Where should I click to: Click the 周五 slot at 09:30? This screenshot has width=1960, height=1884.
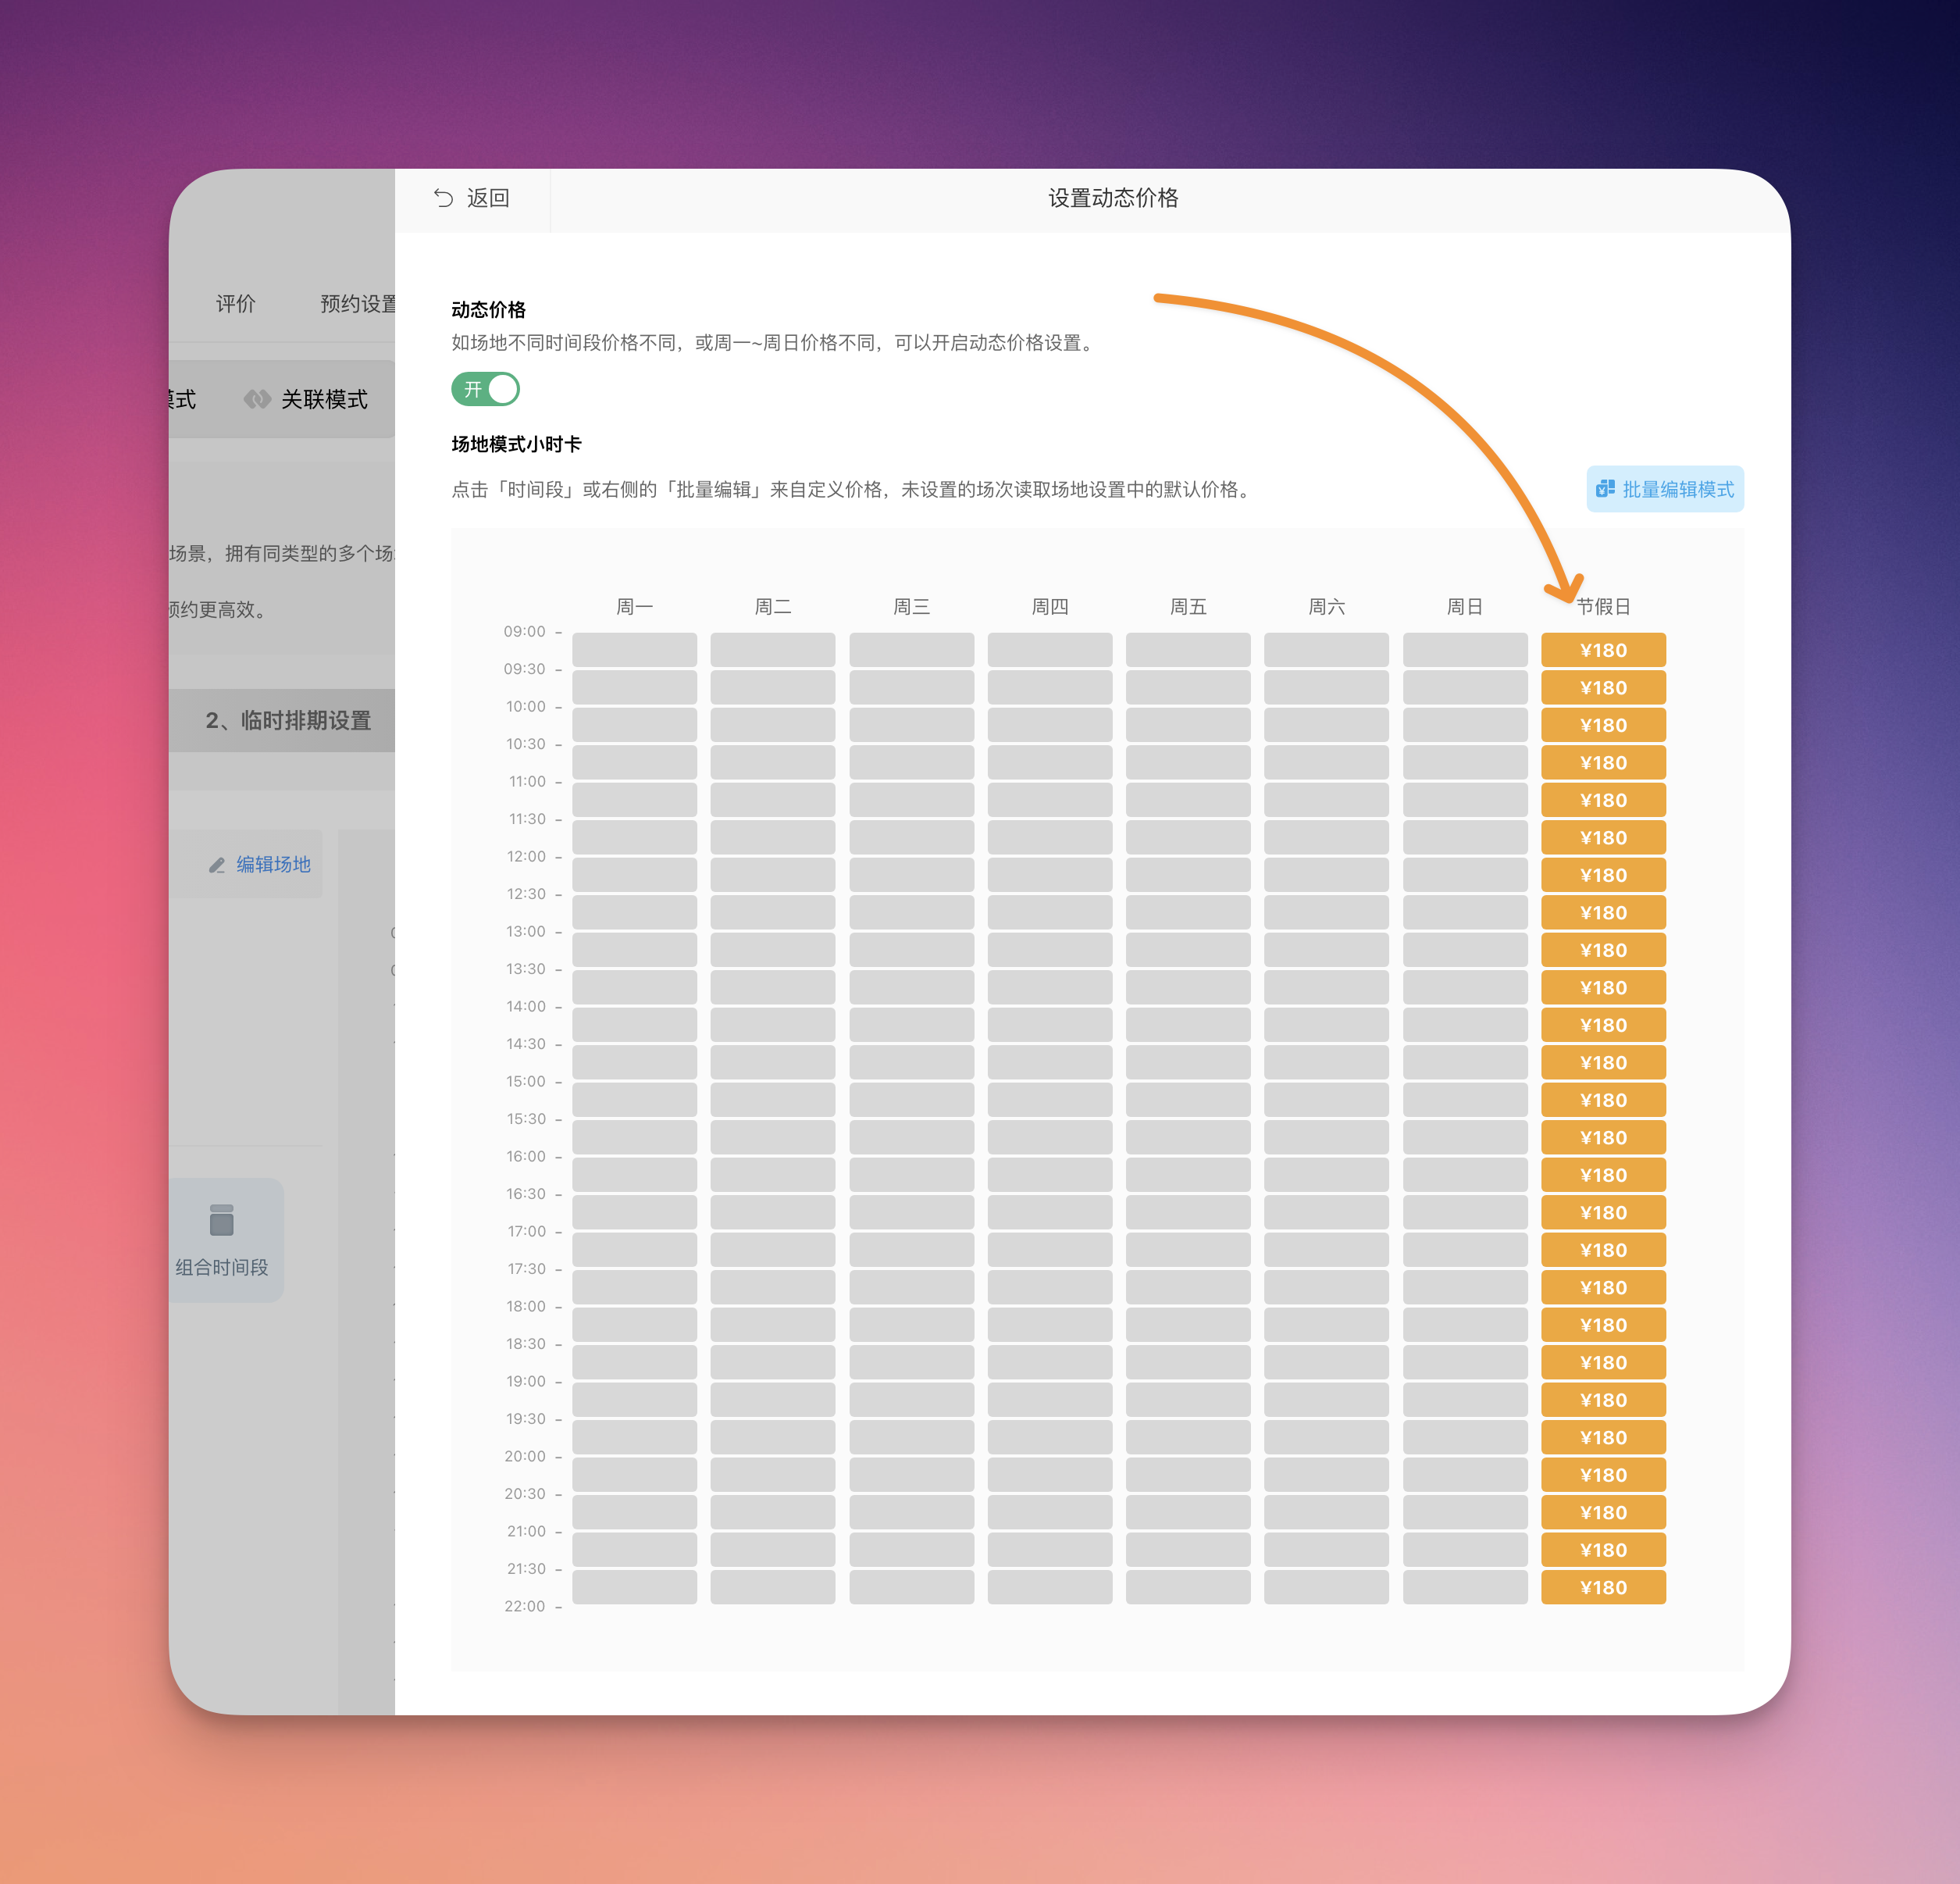point(1188,687)
